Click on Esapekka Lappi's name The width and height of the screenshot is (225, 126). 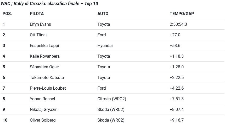(x=44, y=45)
